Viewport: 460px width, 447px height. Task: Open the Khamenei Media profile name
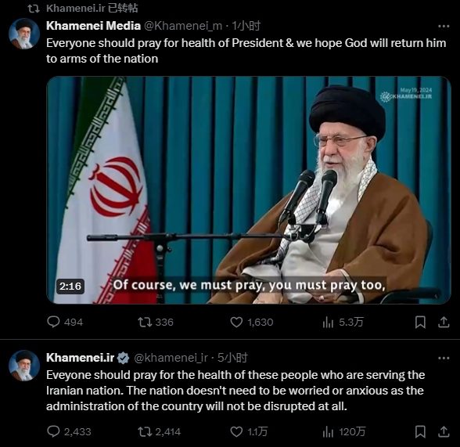click(93, 26)
